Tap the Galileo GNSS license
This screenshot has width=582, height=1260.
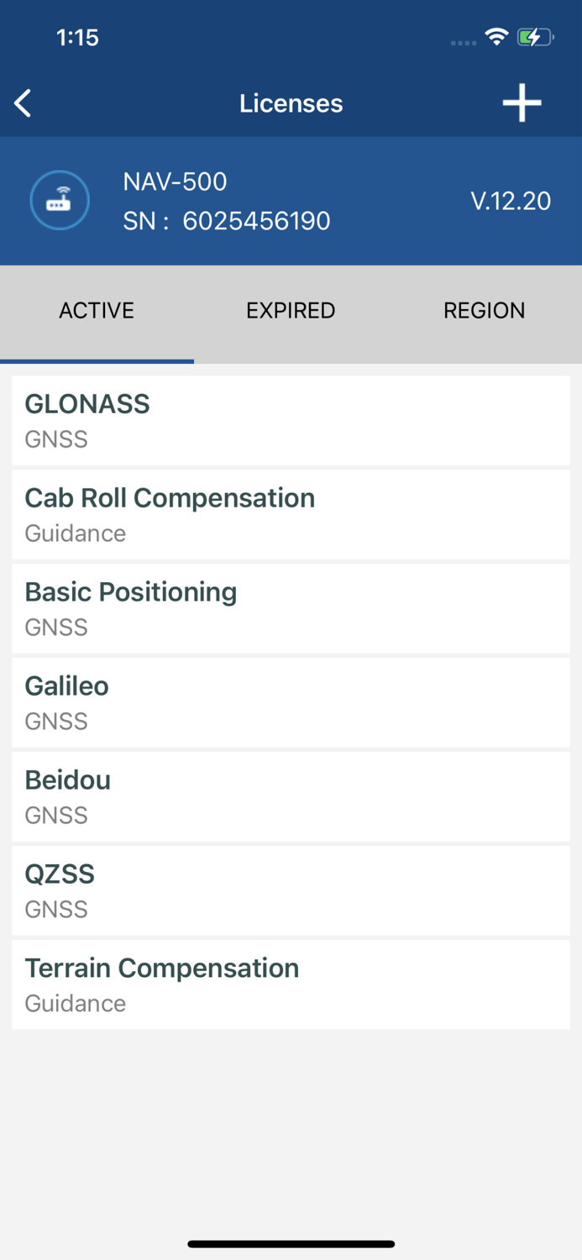pyautogui.click(x=291, y=702)
